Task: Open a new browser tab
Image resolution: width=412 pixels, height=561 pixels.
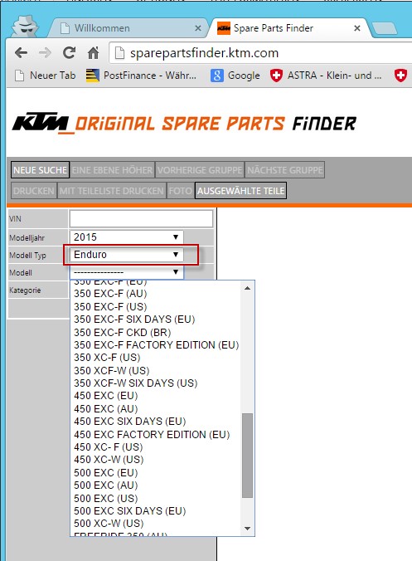Action: click(384, 28)
